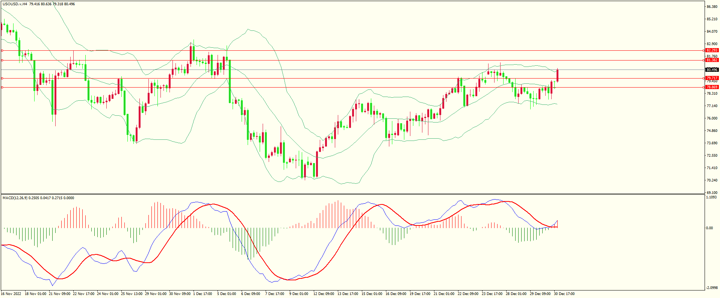The image size is (720, 298).
Task: Click the 30 Dec 17:00 time axis label
Action: [564, 293]
